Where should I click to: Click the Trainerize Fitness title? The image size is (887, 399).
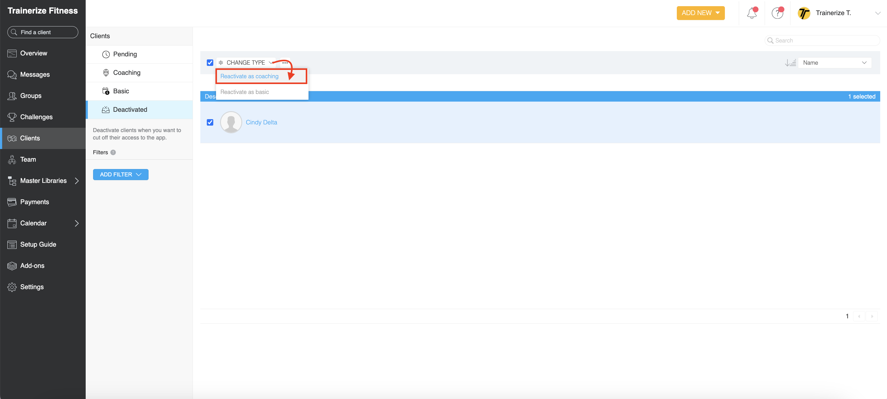43,11
